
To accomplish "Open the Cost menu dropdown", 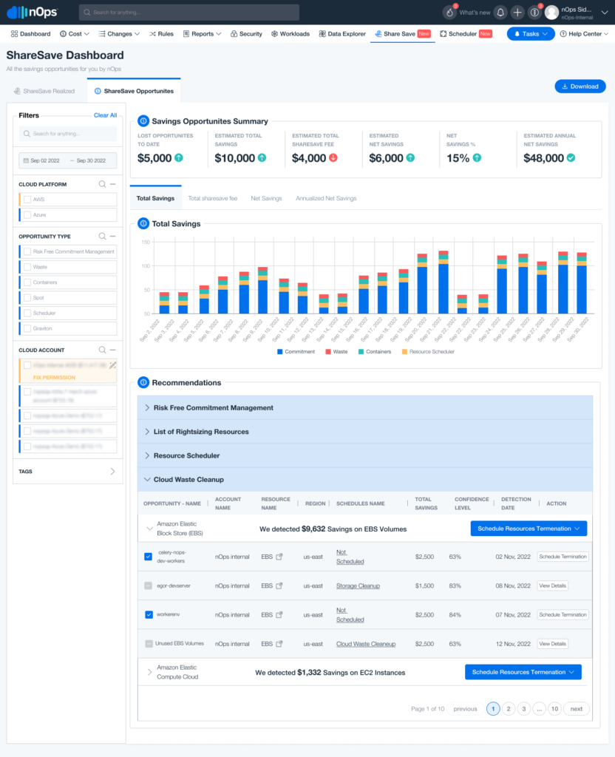I will pyautogui.click(x=75, y=34).
